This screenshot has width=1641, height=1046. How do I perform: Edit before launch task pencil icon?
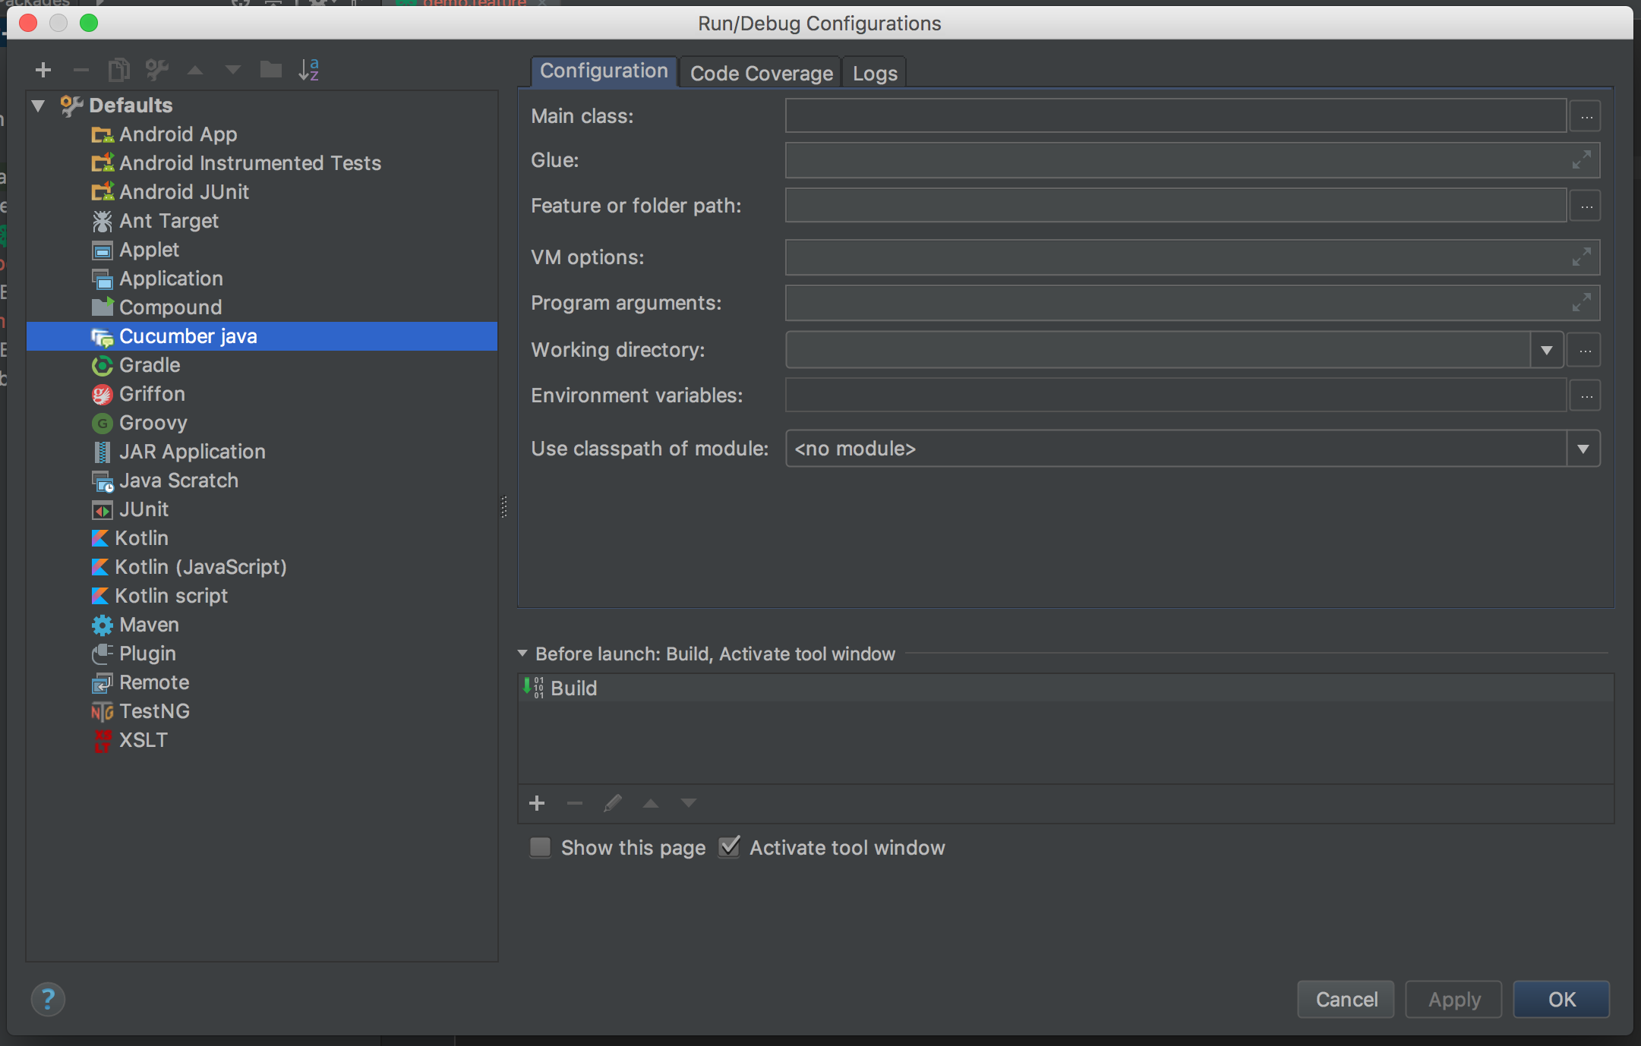[x=613, y=803]
